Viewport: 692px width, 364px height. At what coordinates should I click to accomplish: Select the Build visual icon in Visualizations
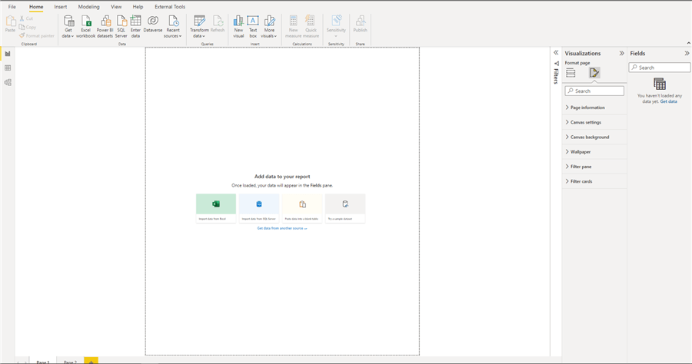[x=571, y=73]
